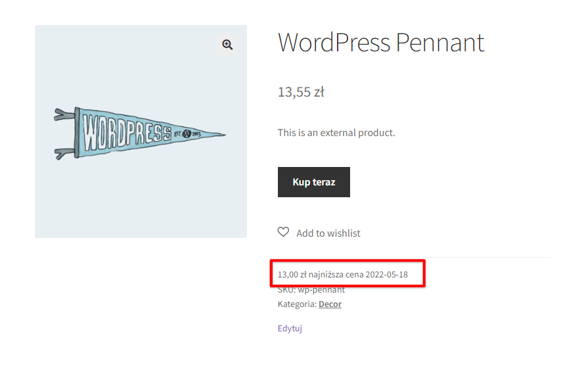Click the SKU wp-pennant text
Screen dimensions: 582x380
click(311, 290)
